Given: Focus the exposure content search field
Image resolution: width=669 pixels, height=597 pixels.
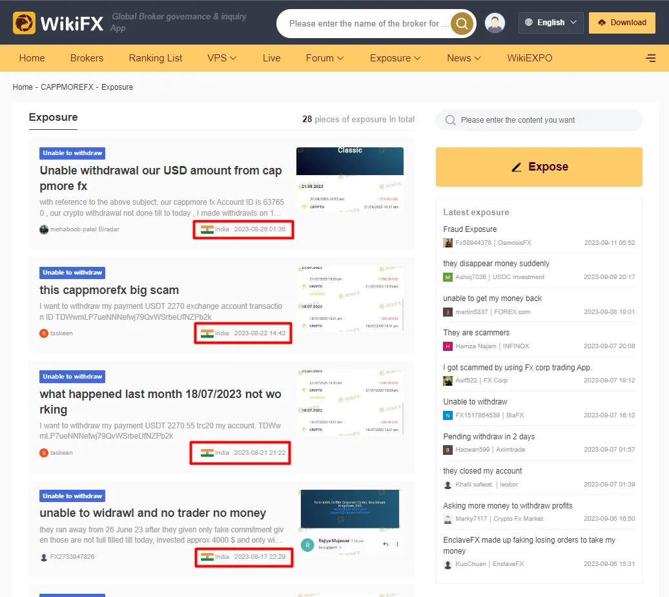Looking at the screenshot, I should [539, 120].
